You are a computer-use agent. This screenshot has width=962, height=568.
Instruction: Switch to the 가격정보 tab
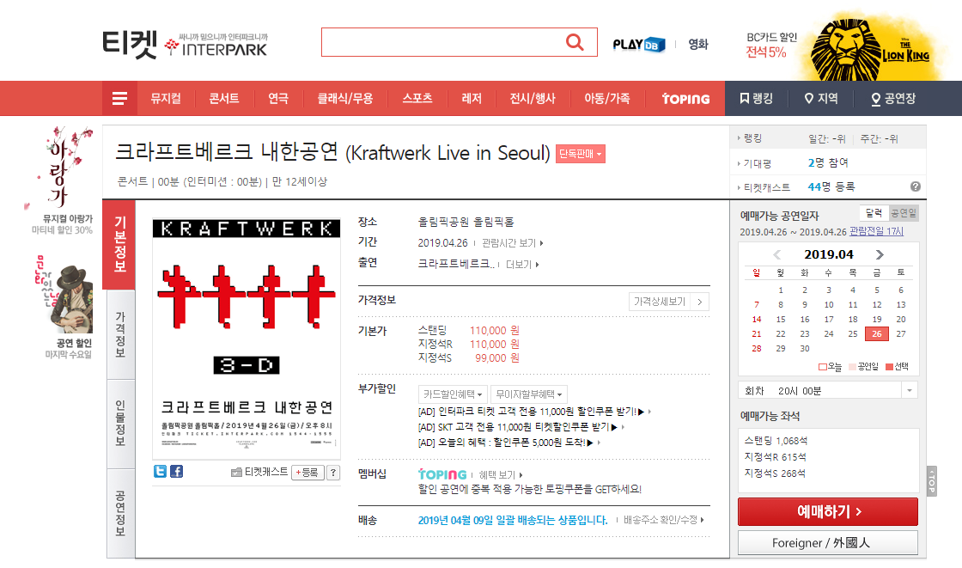coord(120,334)
